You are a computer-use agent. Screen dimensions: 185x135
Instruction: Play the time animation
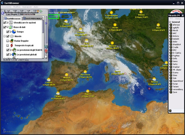(41, 11)
